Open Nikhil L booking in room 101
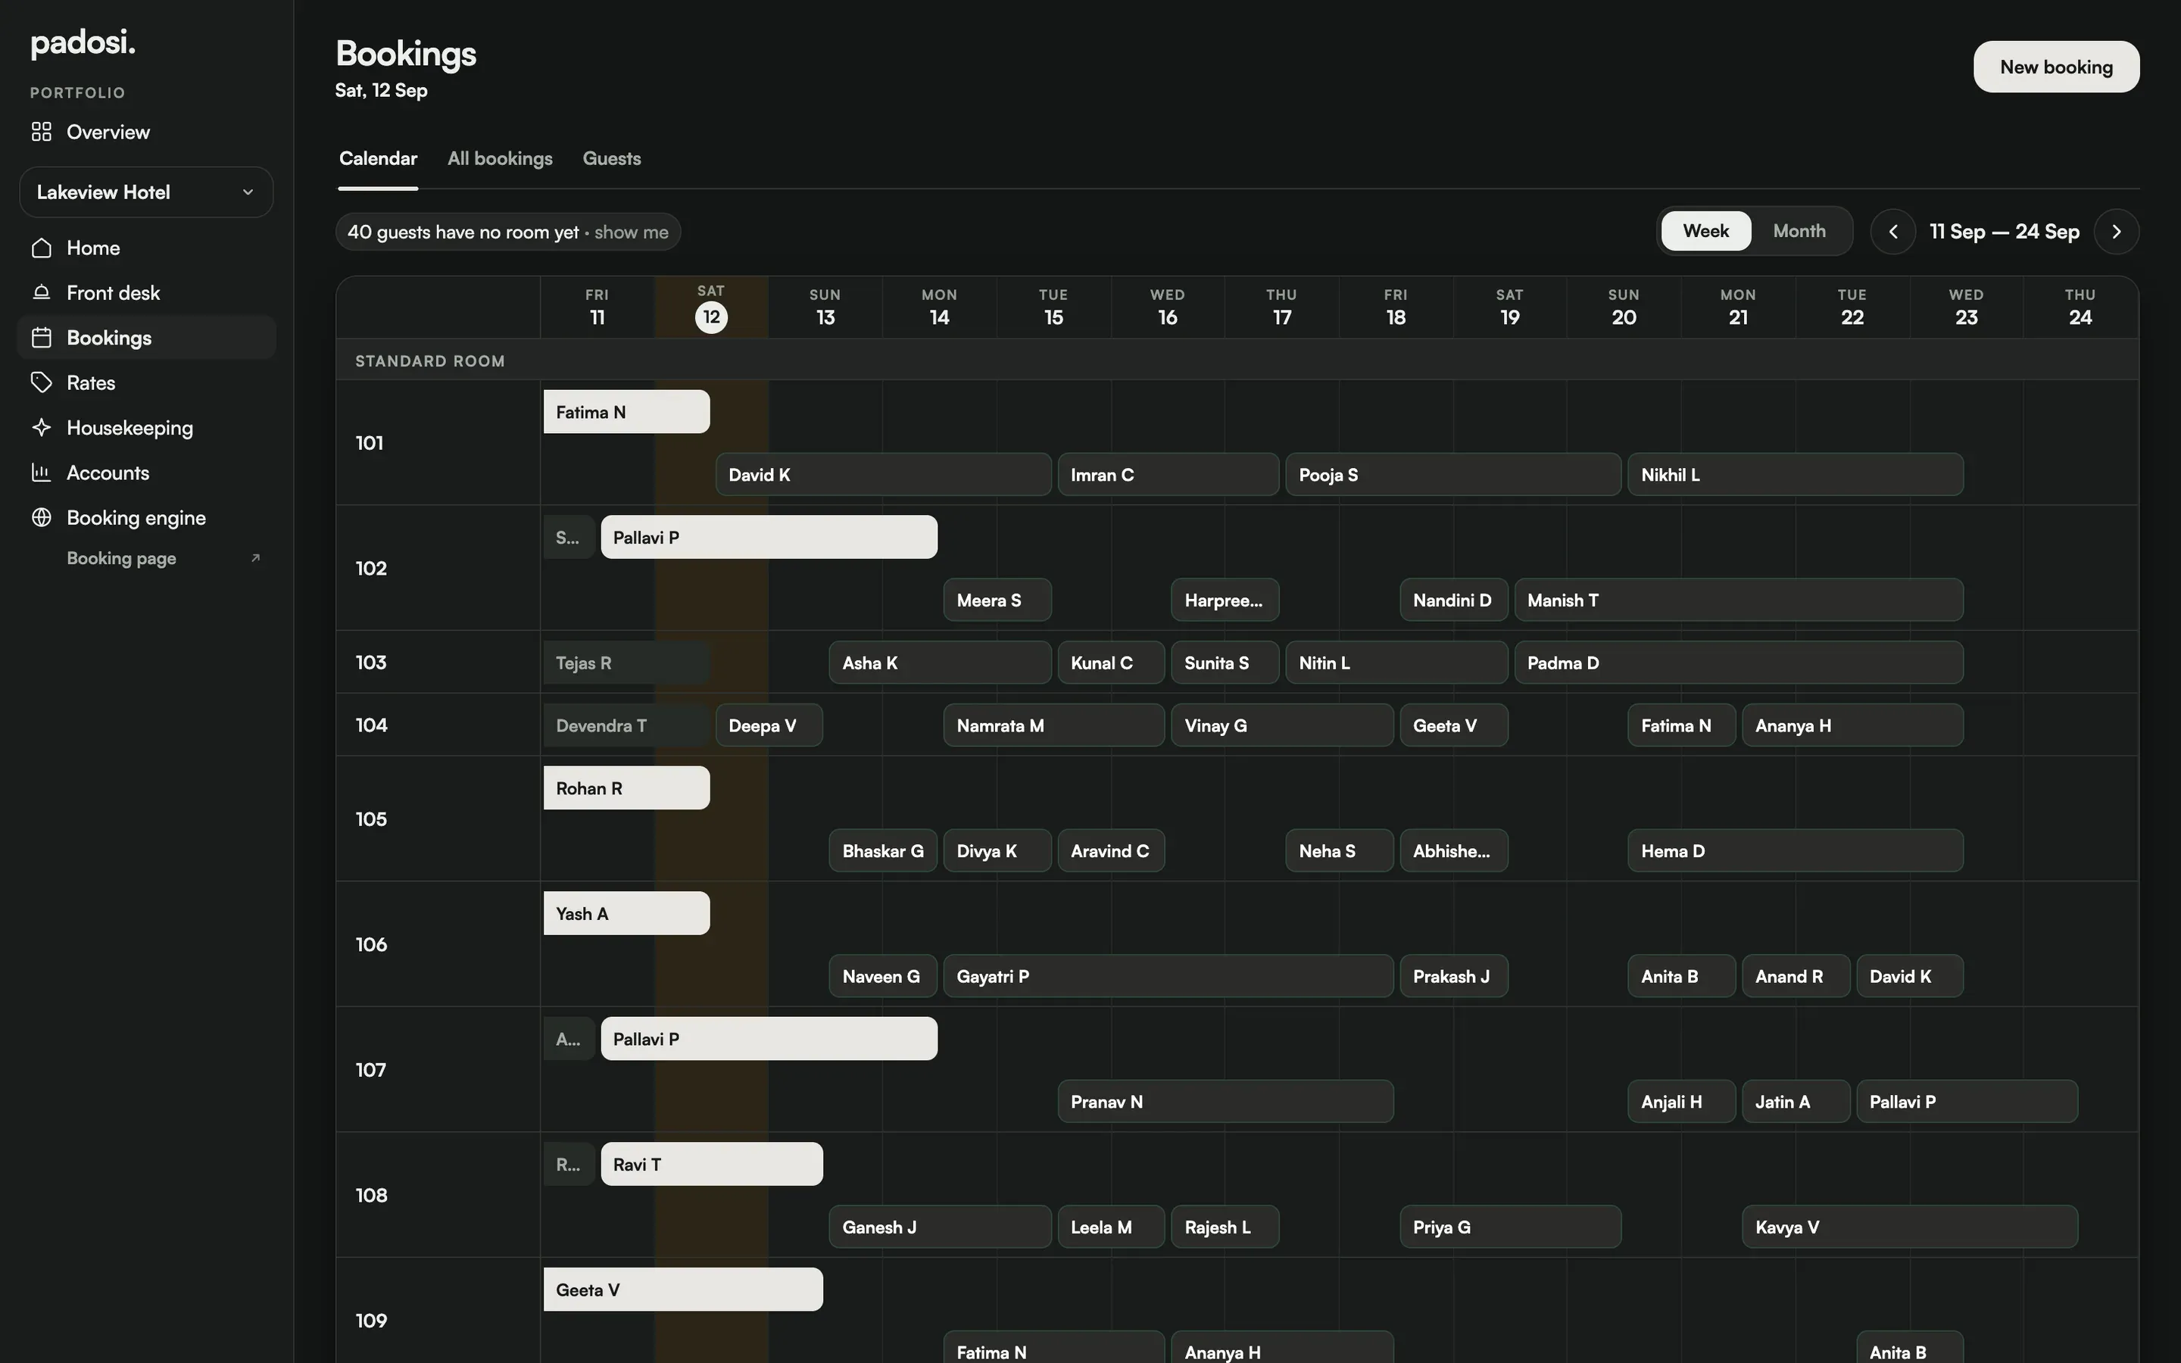Viewport: 2181px width, 1363px height. [x=1796, y=474]
